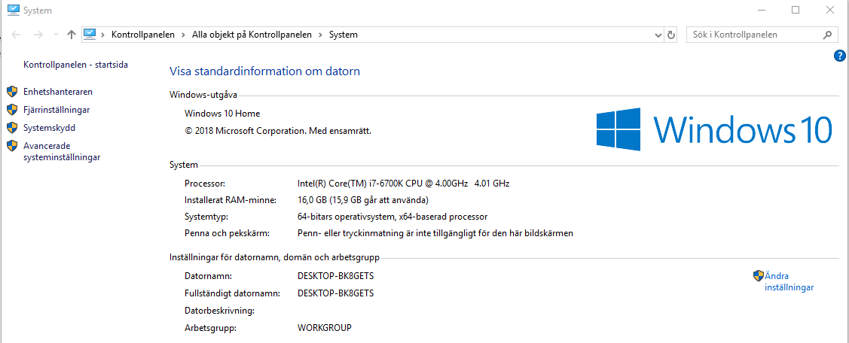Click the computer icon in address bar
Image resolution: width=849 pixels, height=343 pixels.
[90, 34]
